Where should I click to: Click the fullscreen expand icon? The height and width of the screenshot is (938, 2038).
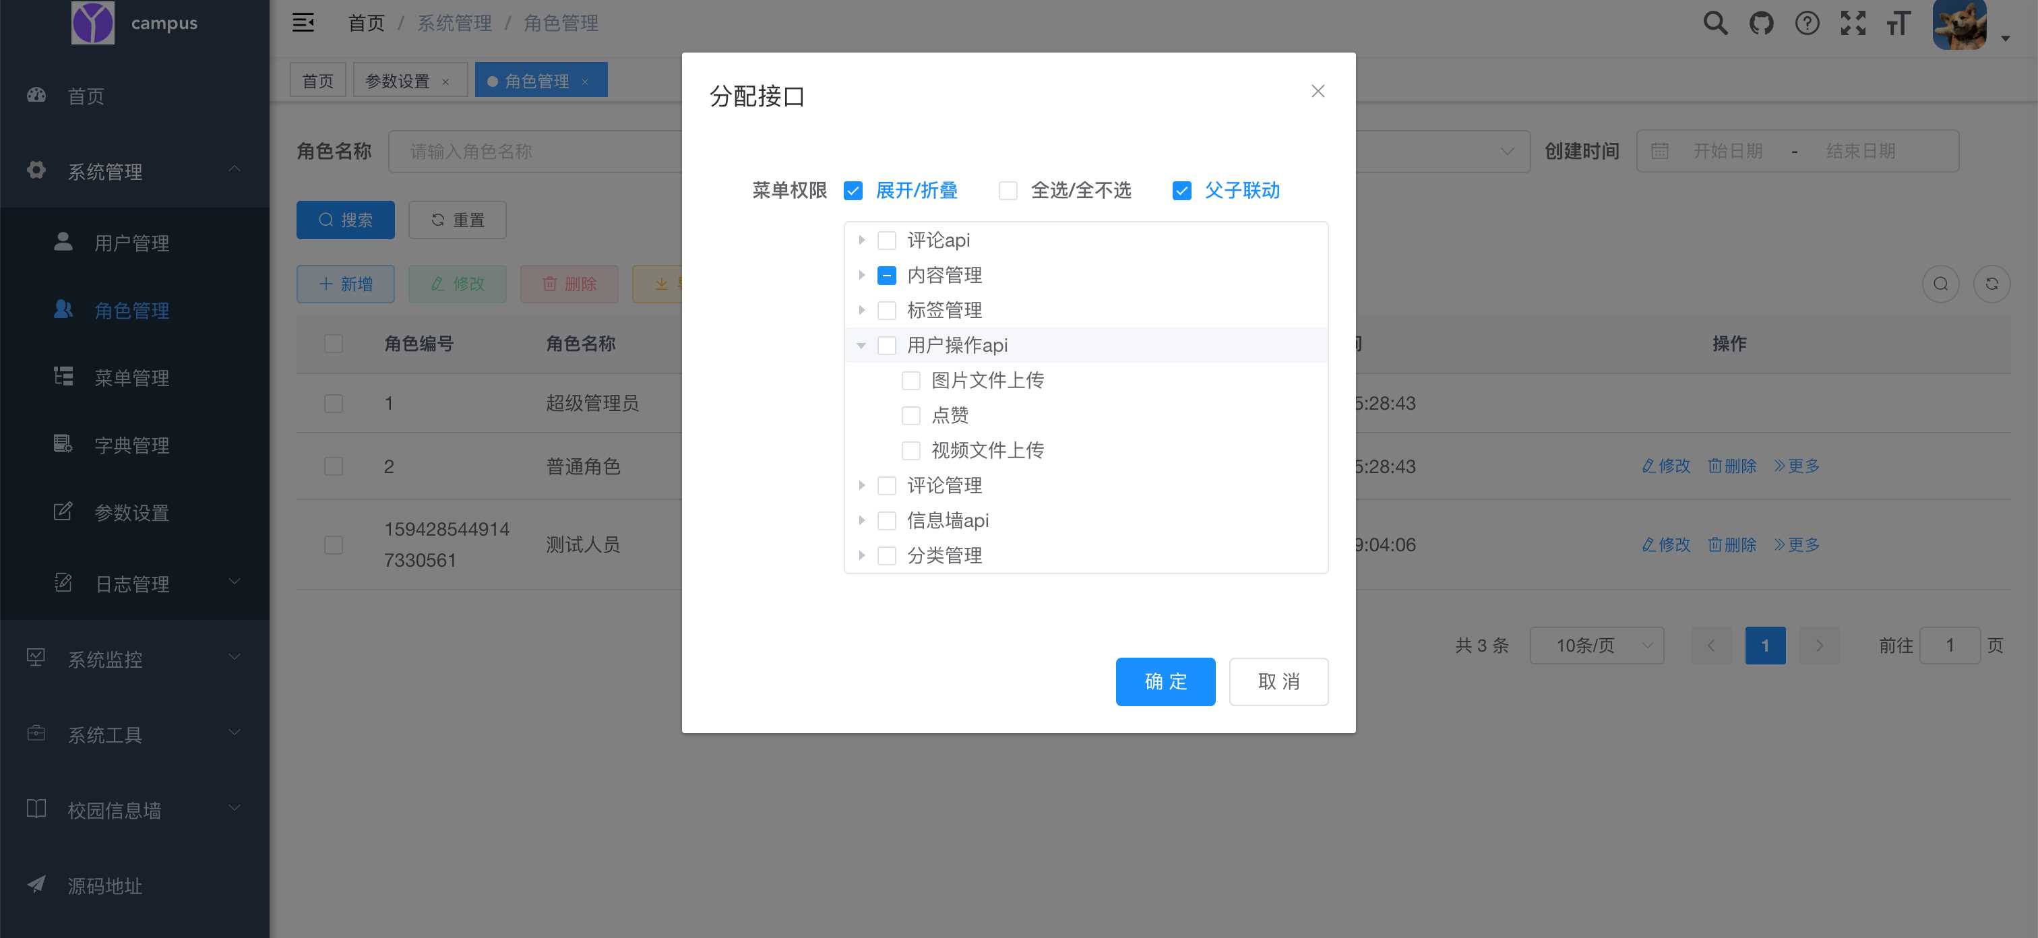[1853, 24]
